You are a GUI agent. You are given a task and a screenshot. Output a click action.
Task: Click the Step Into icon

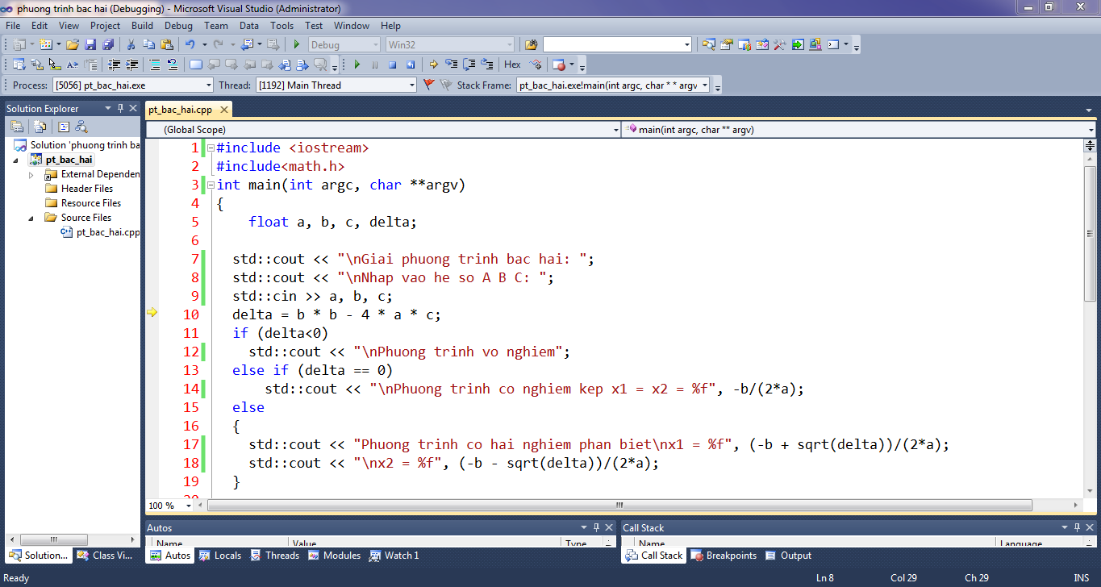coord(451,65)
